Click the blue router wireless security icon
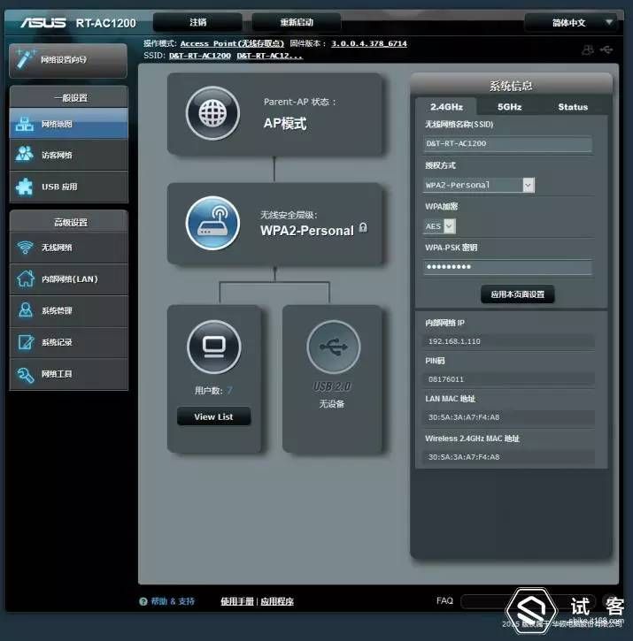This screenshot has width=633, height=641. tap(212, 223)
